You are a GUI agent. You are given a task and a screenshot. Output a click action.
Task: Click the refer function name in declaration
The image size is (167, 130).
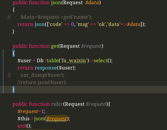point(57,104)
